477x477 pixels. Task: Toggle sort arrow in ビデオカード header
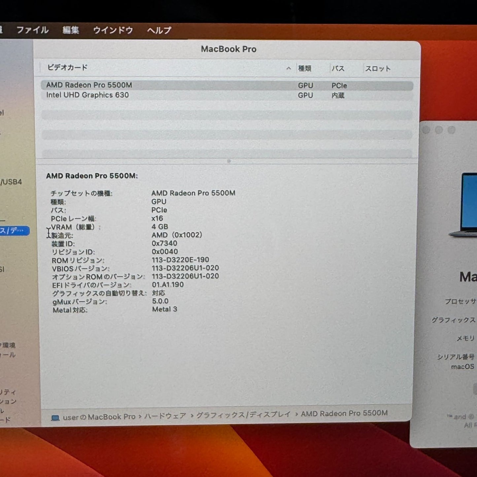(x=289, y=68)
